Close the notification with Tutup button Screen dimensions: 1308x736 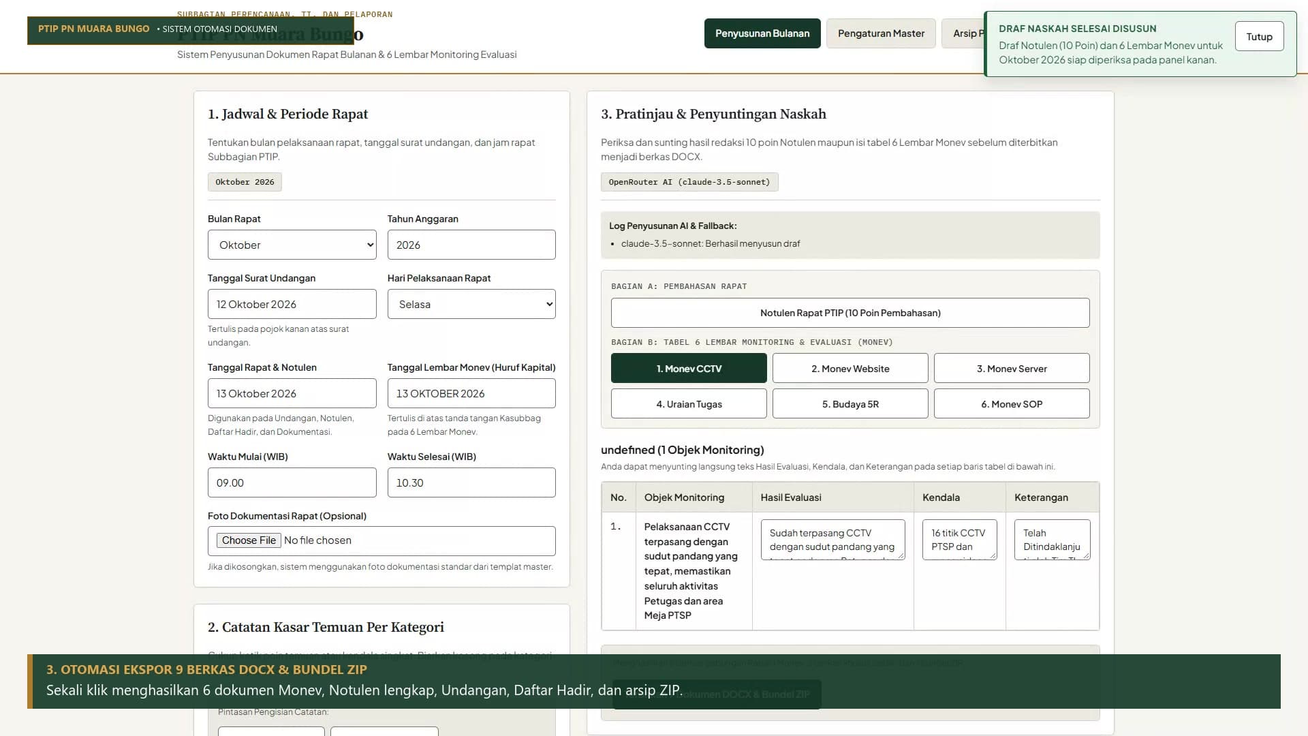click(x=1259, y=37)
